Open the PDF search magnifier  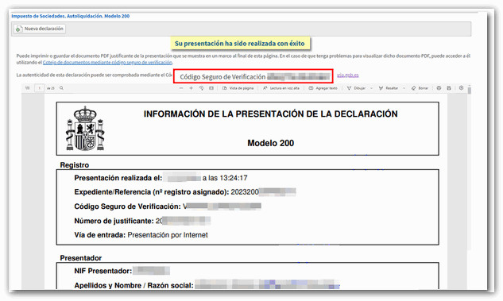(x=61, y=88)
